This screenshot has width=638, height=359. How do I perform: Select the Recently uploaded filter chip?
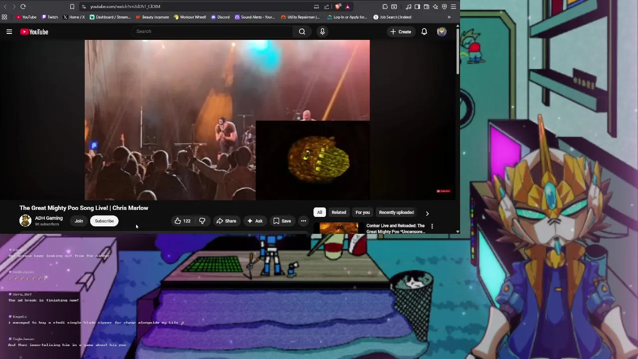pos(396,212)
